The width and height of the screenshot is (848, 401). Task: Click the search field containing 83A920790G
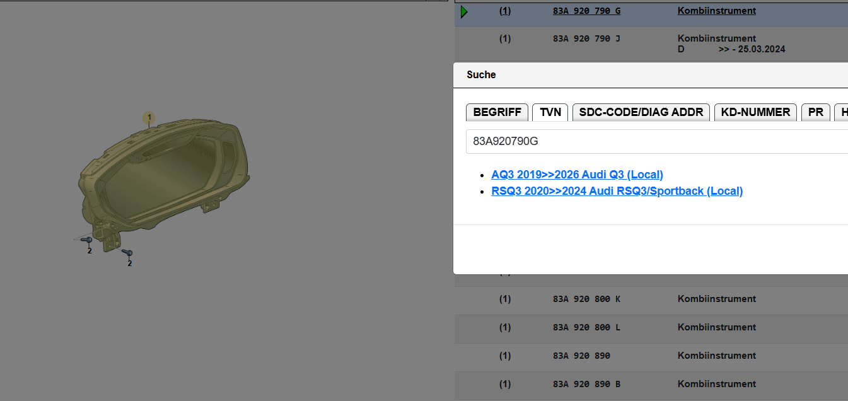657,141
